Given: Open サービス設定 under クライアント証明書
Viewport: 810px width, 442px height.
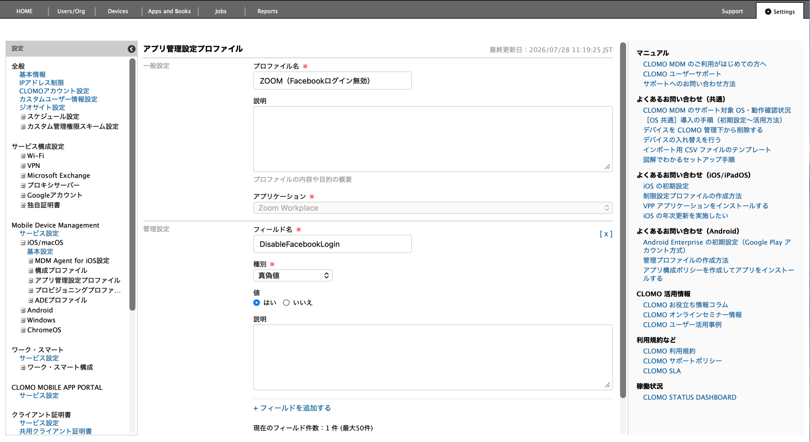Looking at the screenshot, I should coord(39,423).
